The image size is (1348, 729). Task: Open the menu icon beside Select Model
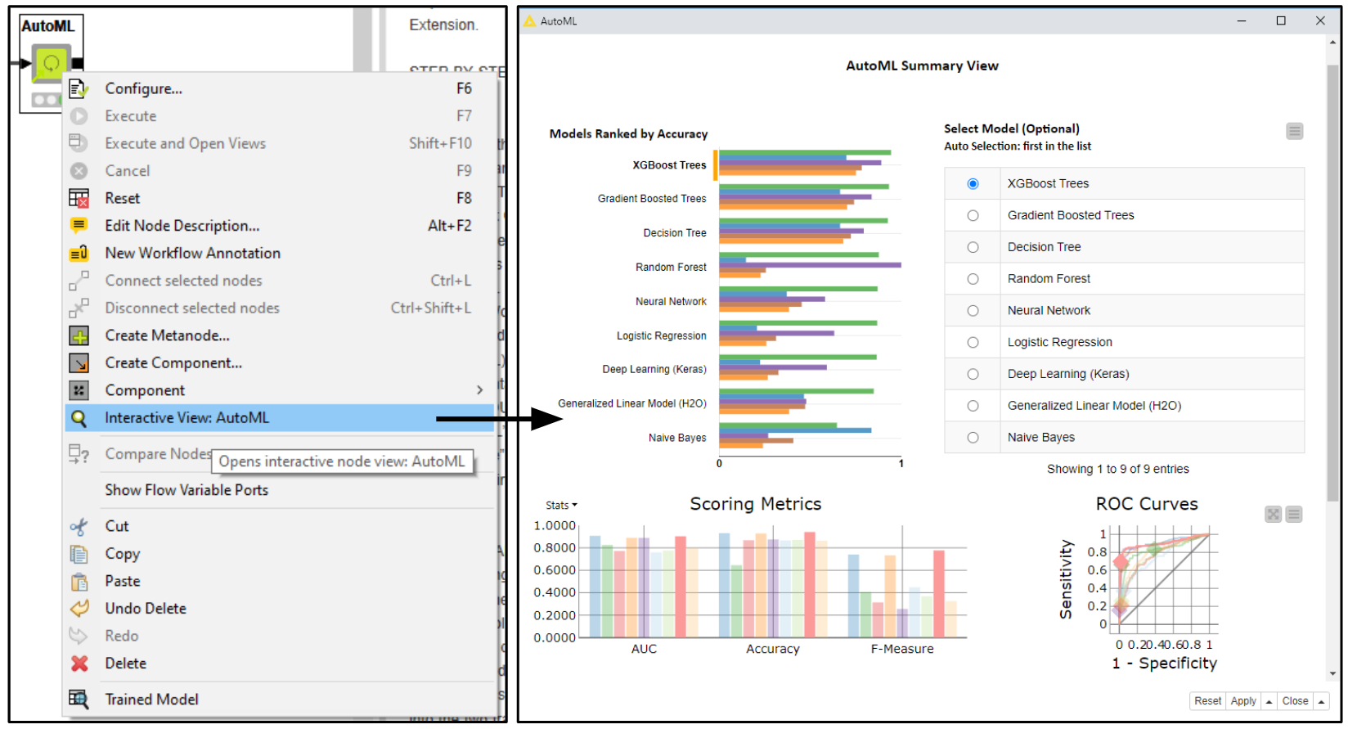pos(1294,131)
